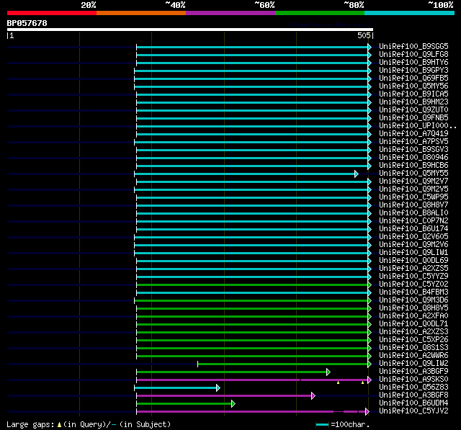Select the white BP057678 query sequence bar

(x=190, y=30)
